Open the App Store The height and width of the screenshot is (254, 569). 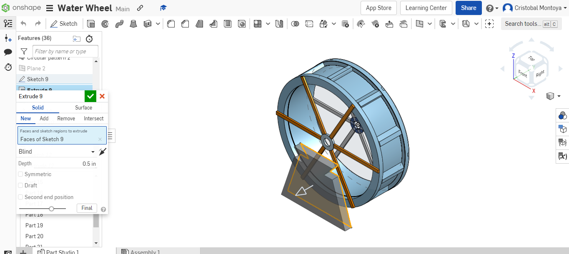click(378, 8)
